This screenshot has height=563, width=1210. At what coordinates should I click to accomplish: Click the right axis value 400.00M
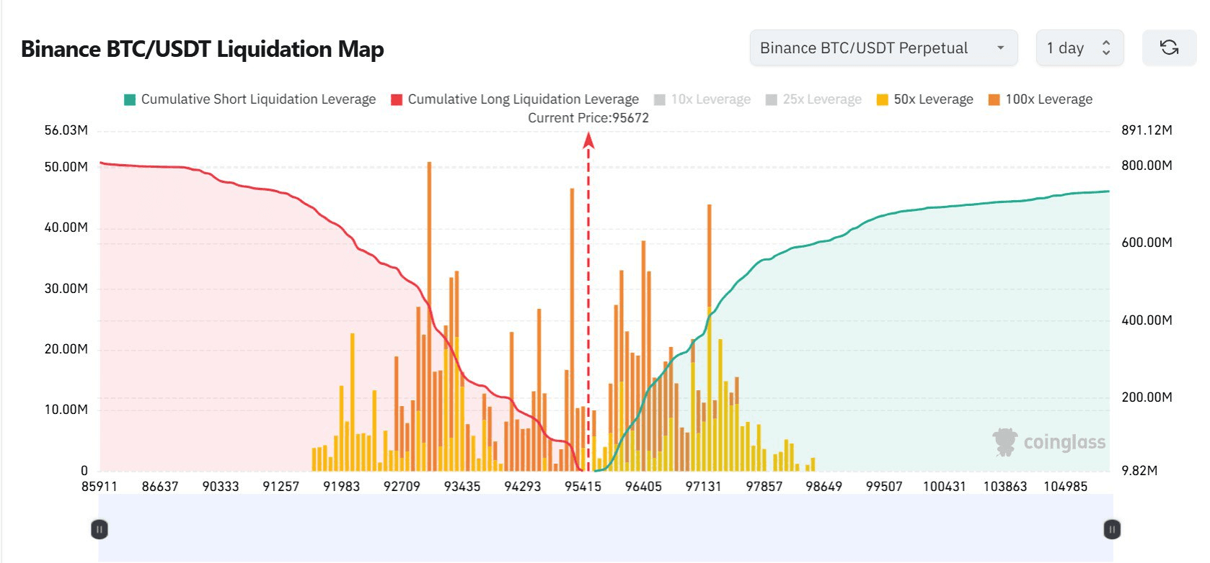1147,320
